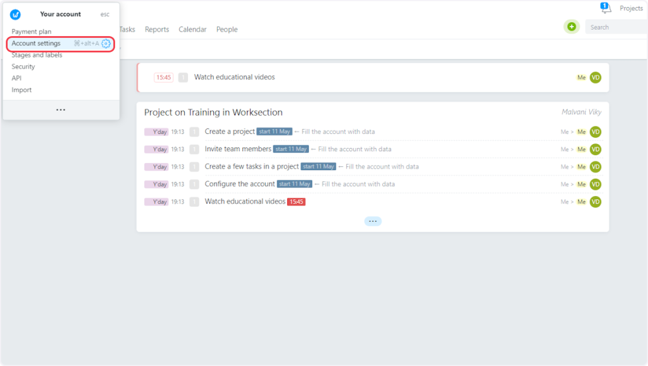
Task: Expand task list with the blue ellipsis button
Action: 373,221
